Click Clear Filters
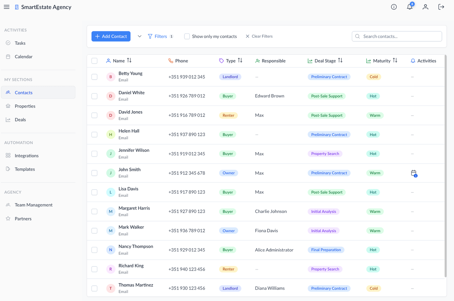 point(259,36)
